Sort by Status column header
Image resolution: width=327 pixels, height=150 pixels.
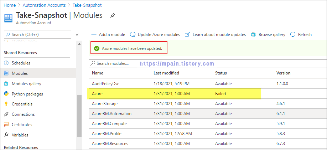point(221,73)
